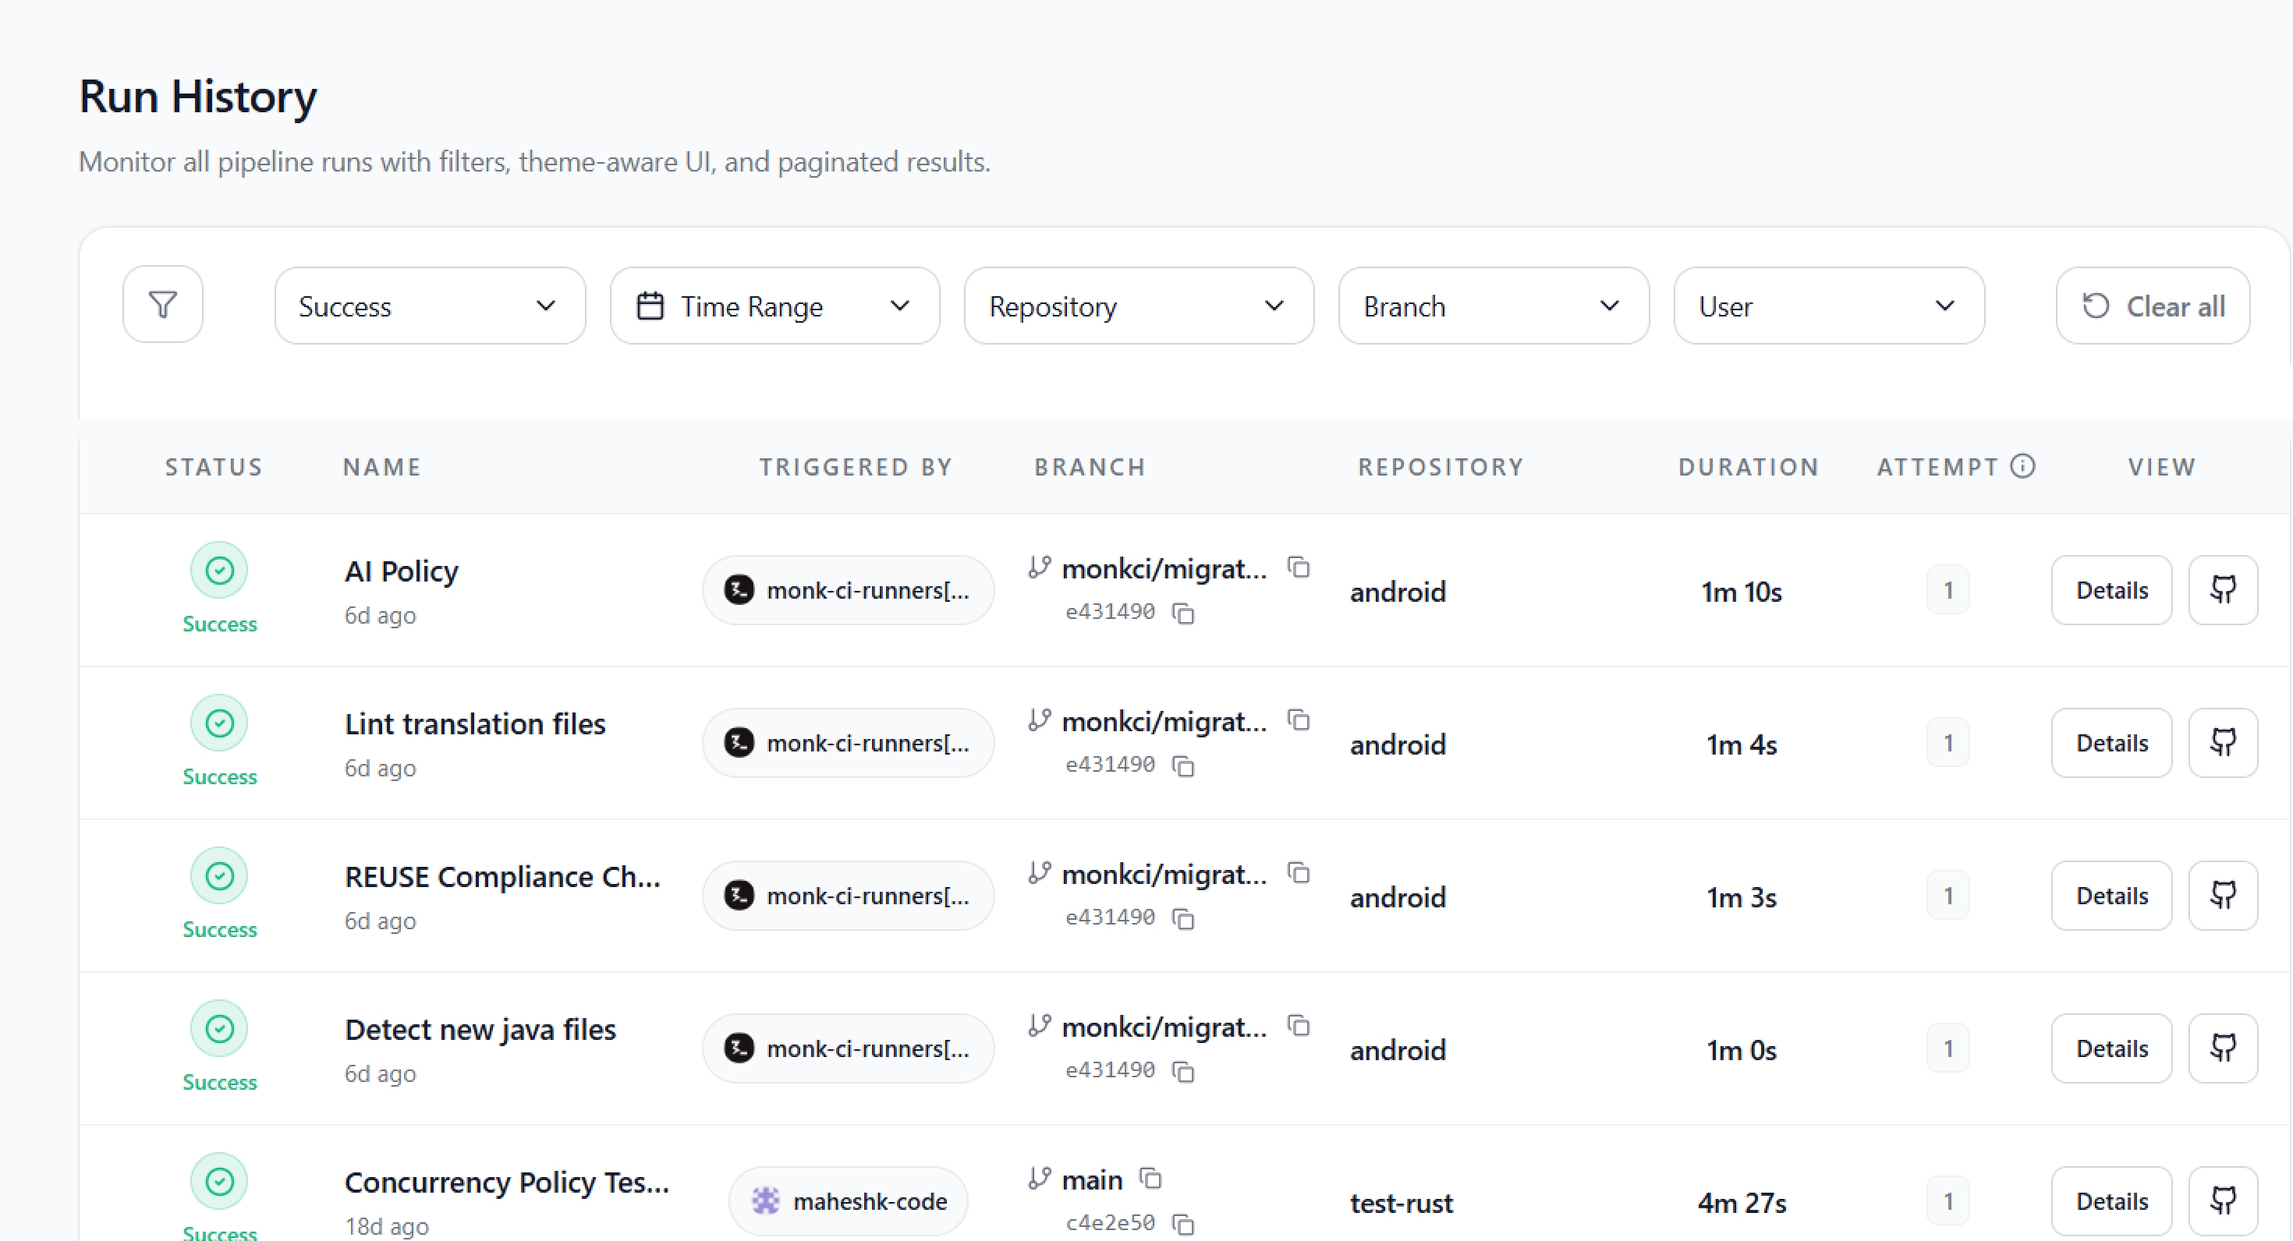Click Clear all filters button
This screenshot has width=2293, height=1241.
(2153, 305)
